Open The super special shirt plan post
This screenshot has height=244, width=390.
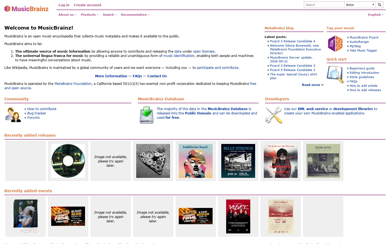click(293, 76)
